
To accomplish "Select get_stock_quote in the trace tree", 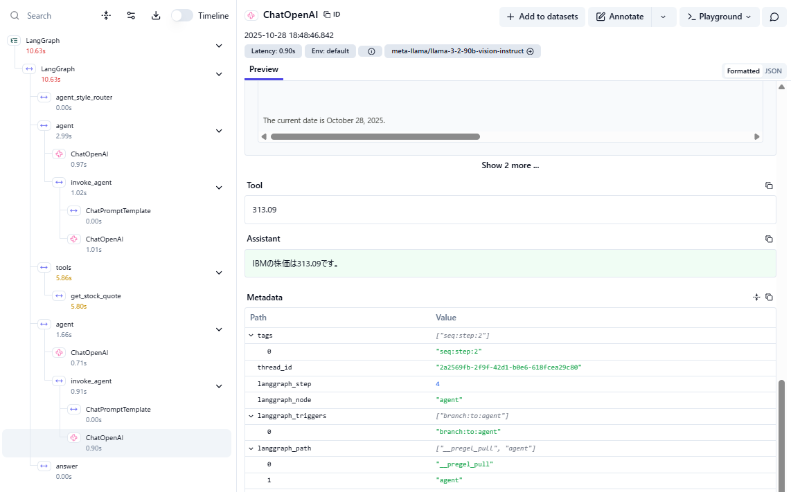I will click(x=96, y=296).
